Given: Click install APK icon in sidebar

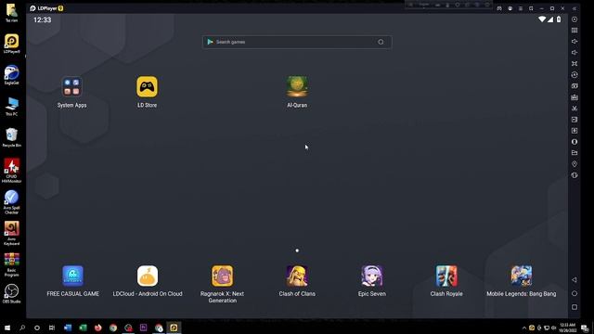Looking at the screenshot, I should (575, 96).
